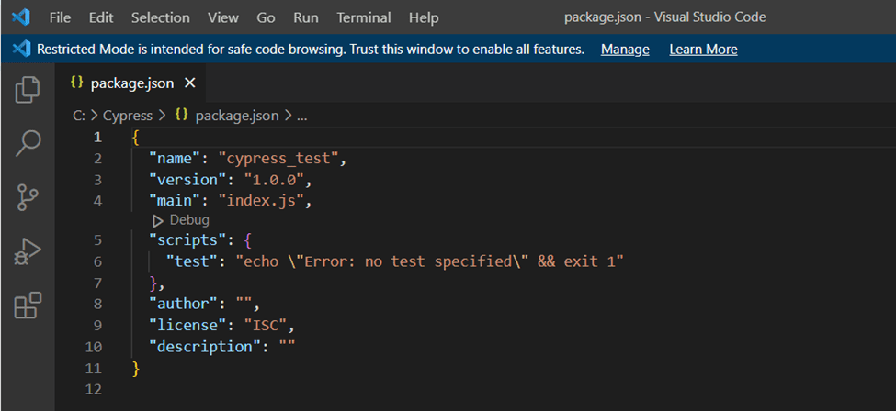Open the Terminal menu
The image size is (896, 411).
363,17
